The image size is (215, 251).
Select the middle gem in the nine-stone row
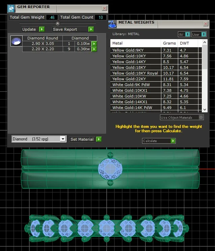[x=107, y=228]
